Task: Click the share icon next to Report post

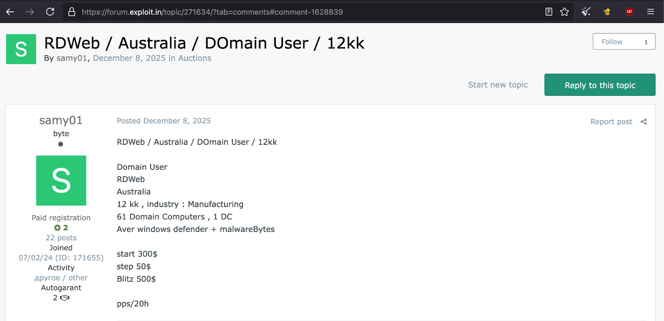Action: click(644, 122)
